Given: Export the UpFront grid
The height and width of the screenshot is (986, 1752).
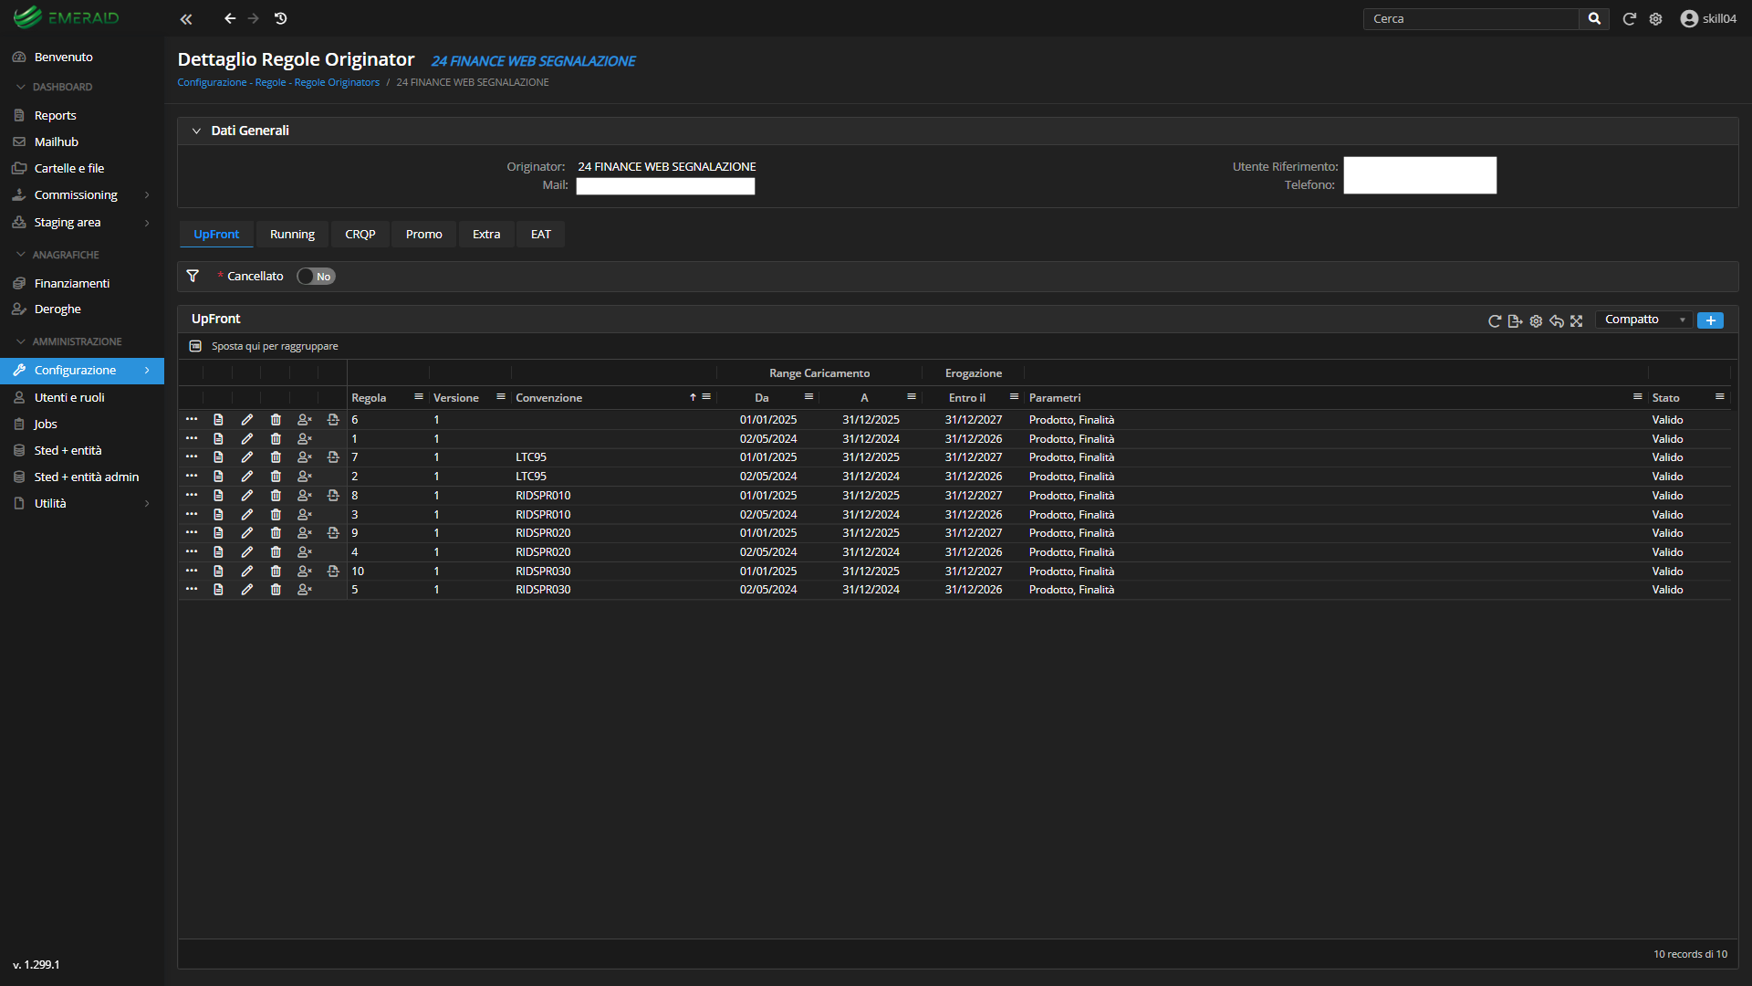Looking at the screenshot, I should point(1516,320).
